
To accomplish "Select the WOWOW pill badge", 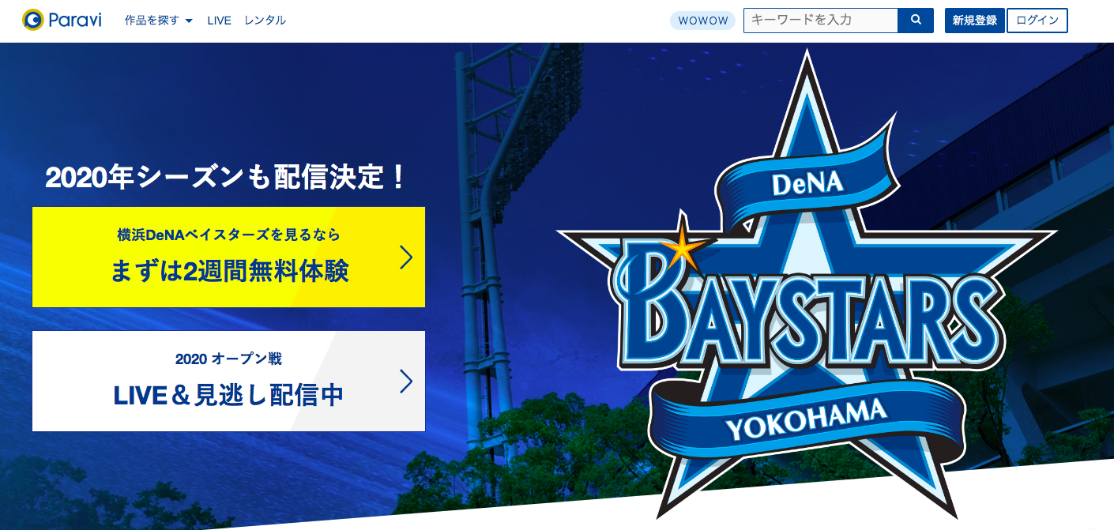I will [702, 21].
